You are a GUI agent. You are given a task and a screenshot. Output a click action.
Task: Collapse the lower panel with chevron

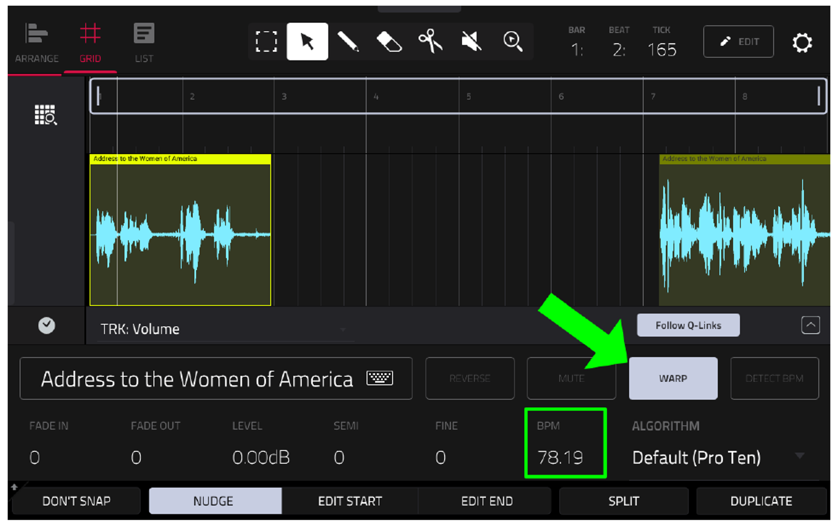(x=811, y=325)
